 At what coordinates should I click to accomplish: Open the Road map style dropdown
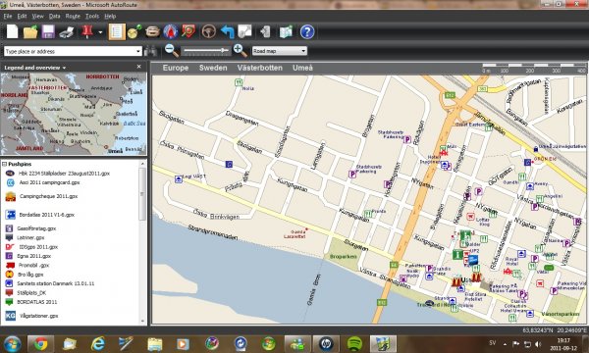pos(279,51)
